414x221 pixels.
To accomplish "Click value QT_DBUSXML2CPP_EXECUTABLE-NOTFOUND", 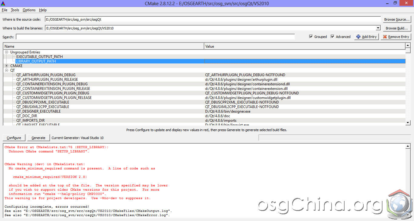I will coord(242,107).
